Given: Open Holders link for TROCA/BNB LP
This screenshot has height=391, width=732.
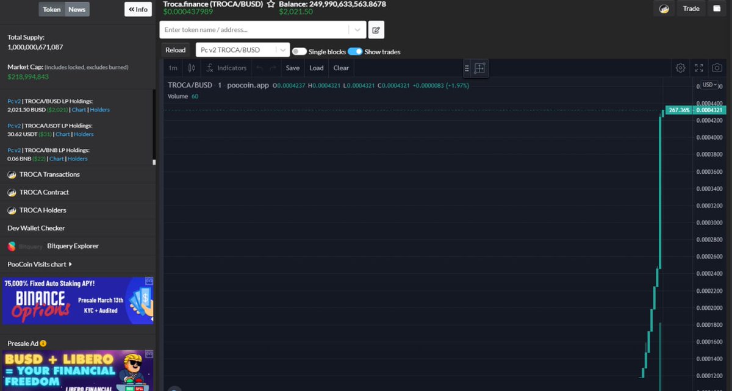Looking at the screenshot, I should click(x=78, y=159).
